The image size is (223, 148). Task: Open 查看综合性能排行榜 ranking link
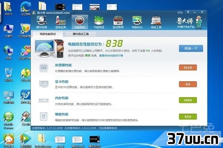111,55
